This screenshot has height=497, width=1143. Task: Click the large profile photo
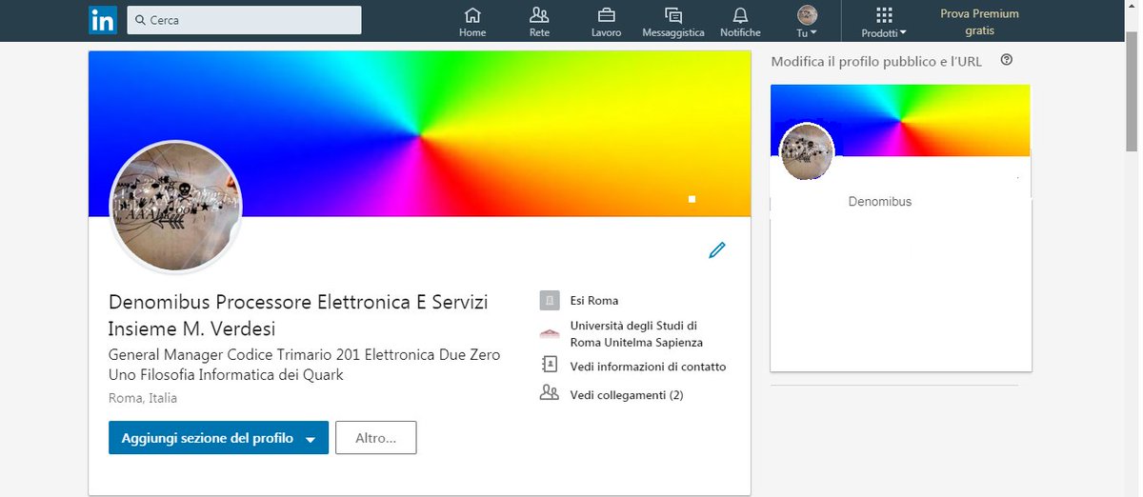(x=176, y=207)
